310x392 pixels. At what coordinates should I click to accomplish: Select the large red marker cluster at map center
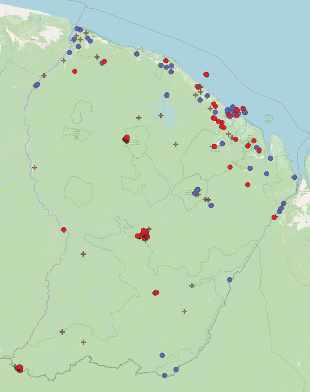(143, 235)
